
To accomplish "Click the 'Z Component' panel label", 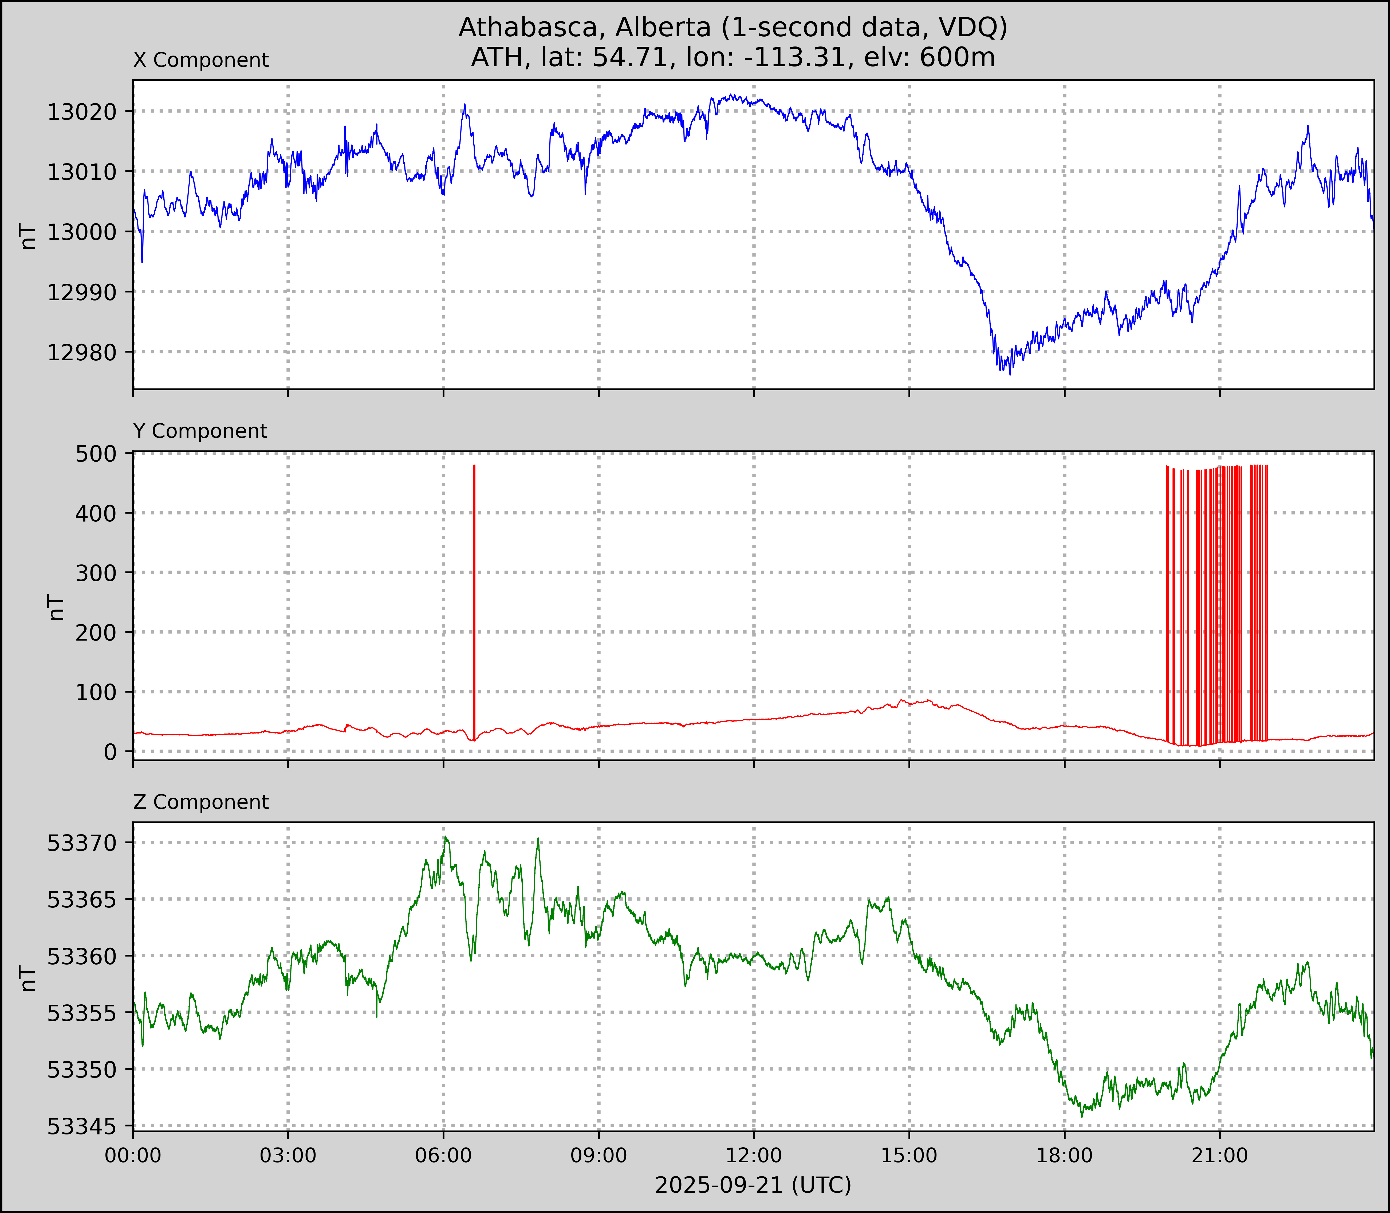I will coord(201,802).
